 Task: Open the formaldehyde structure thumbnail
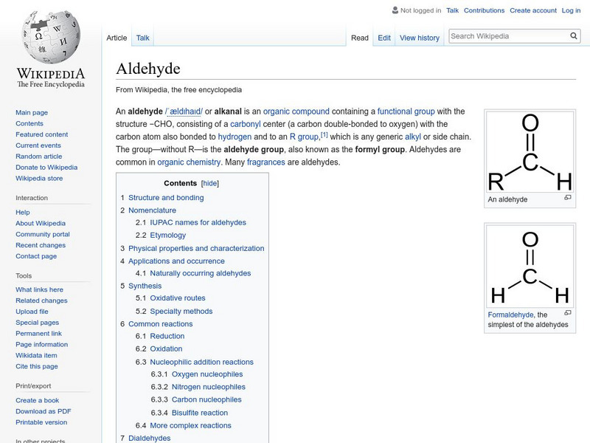530,267
